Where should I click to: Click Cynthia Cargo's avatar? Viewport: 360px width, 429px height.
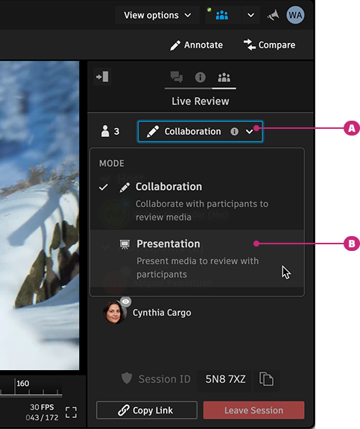coord(115,313)
